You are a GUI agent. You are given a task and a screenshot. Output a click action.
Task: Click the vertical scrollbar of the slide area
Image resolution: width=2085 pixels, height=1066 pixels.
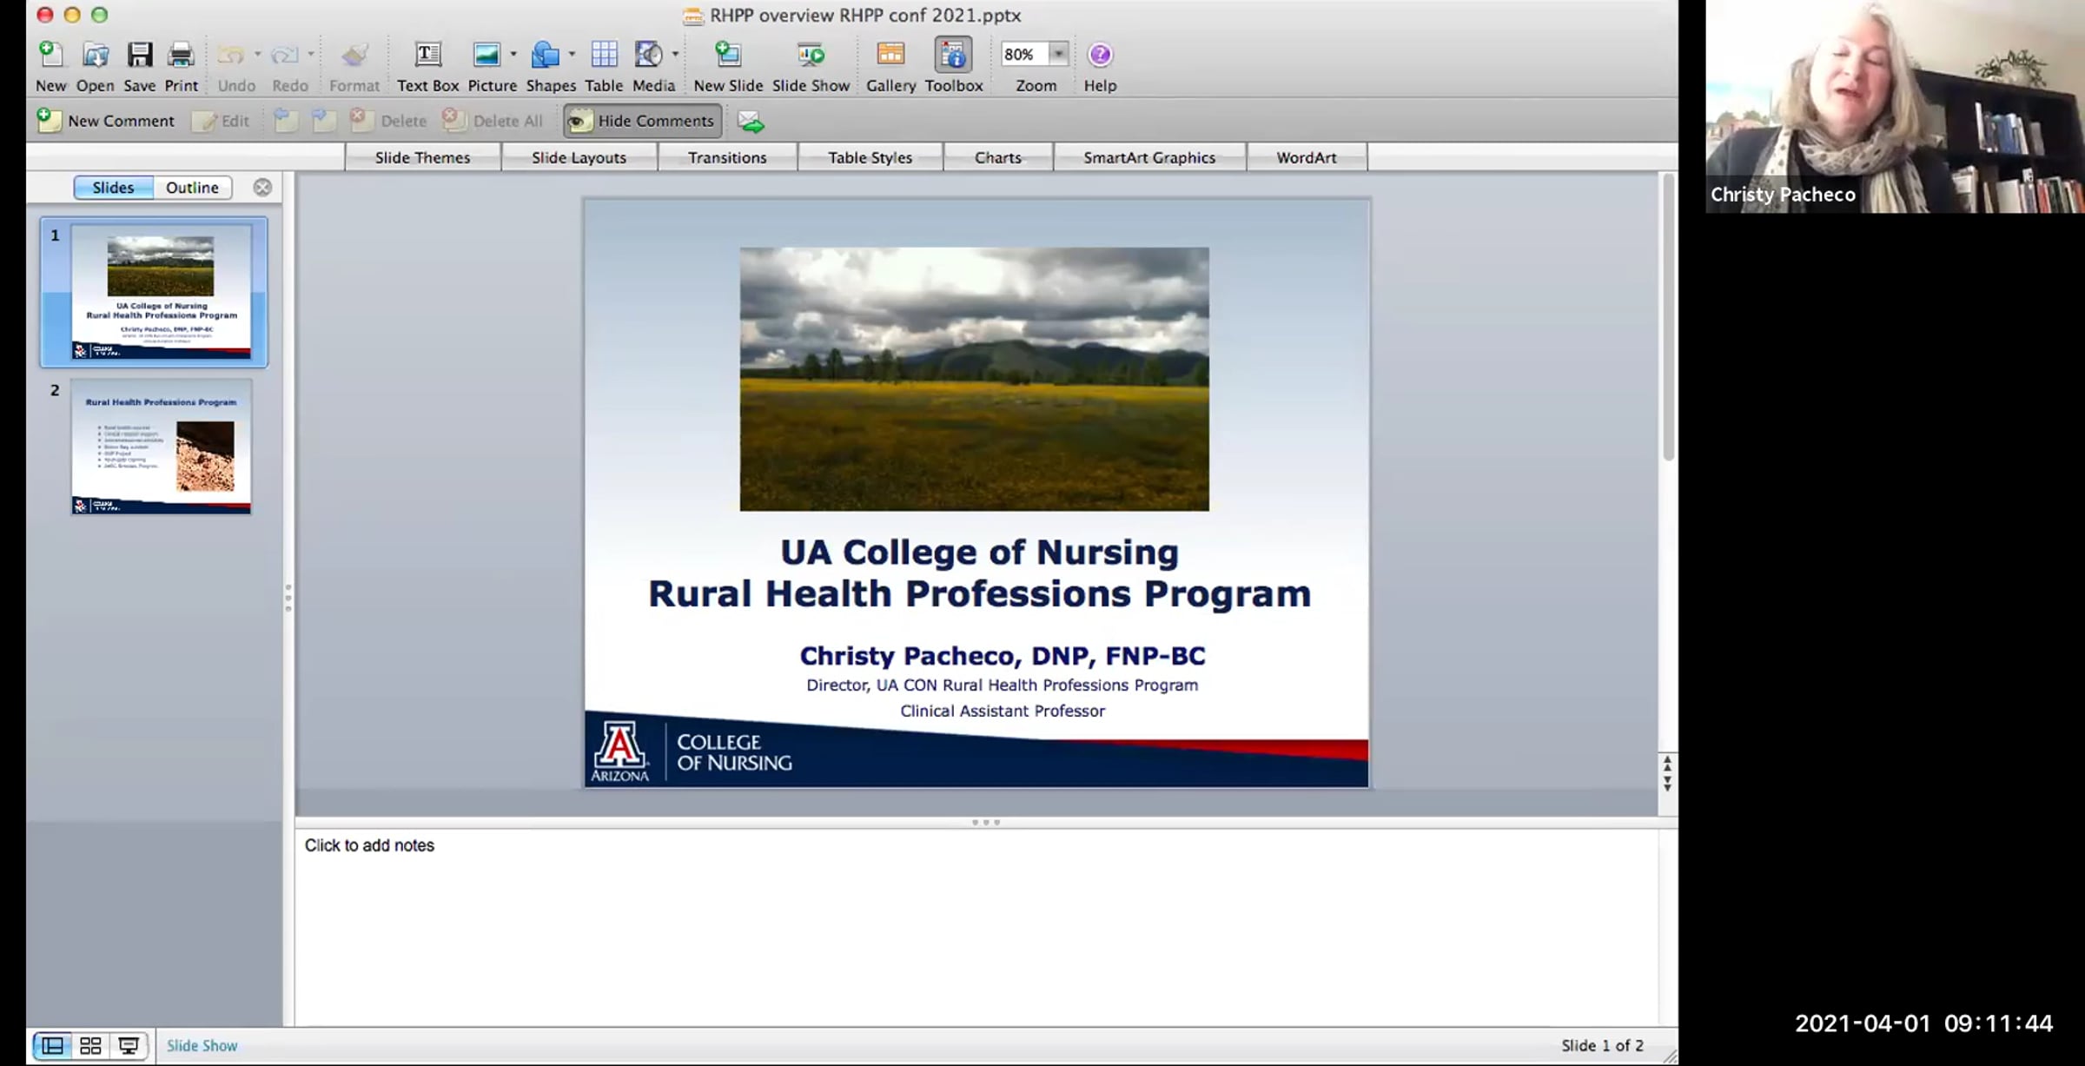1668,318
